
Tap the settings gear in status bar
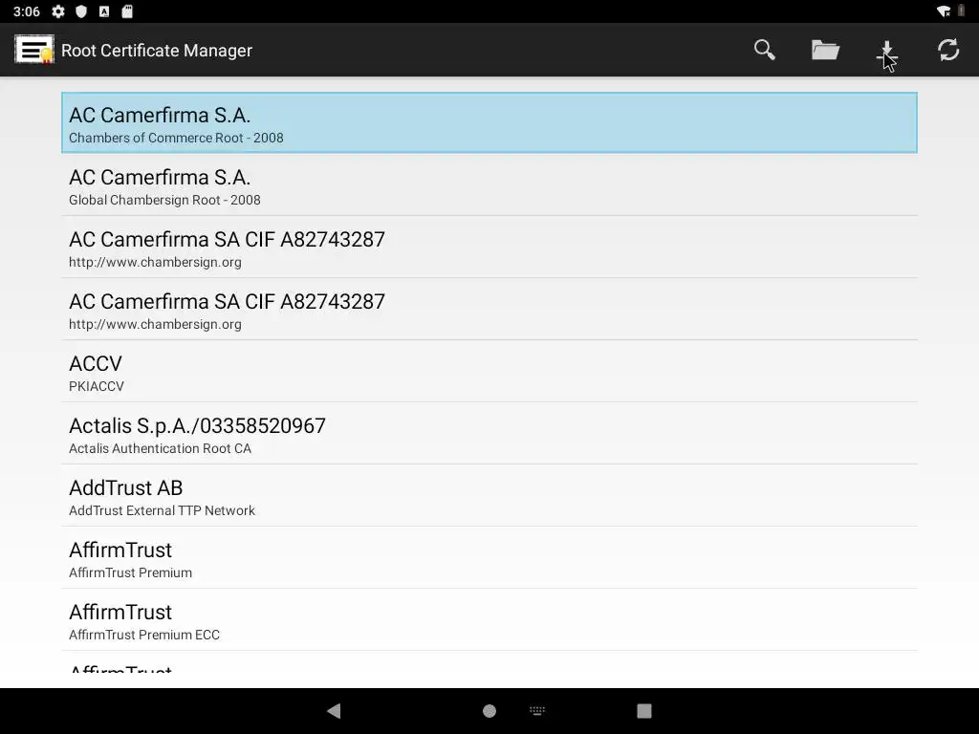point(58,11)
